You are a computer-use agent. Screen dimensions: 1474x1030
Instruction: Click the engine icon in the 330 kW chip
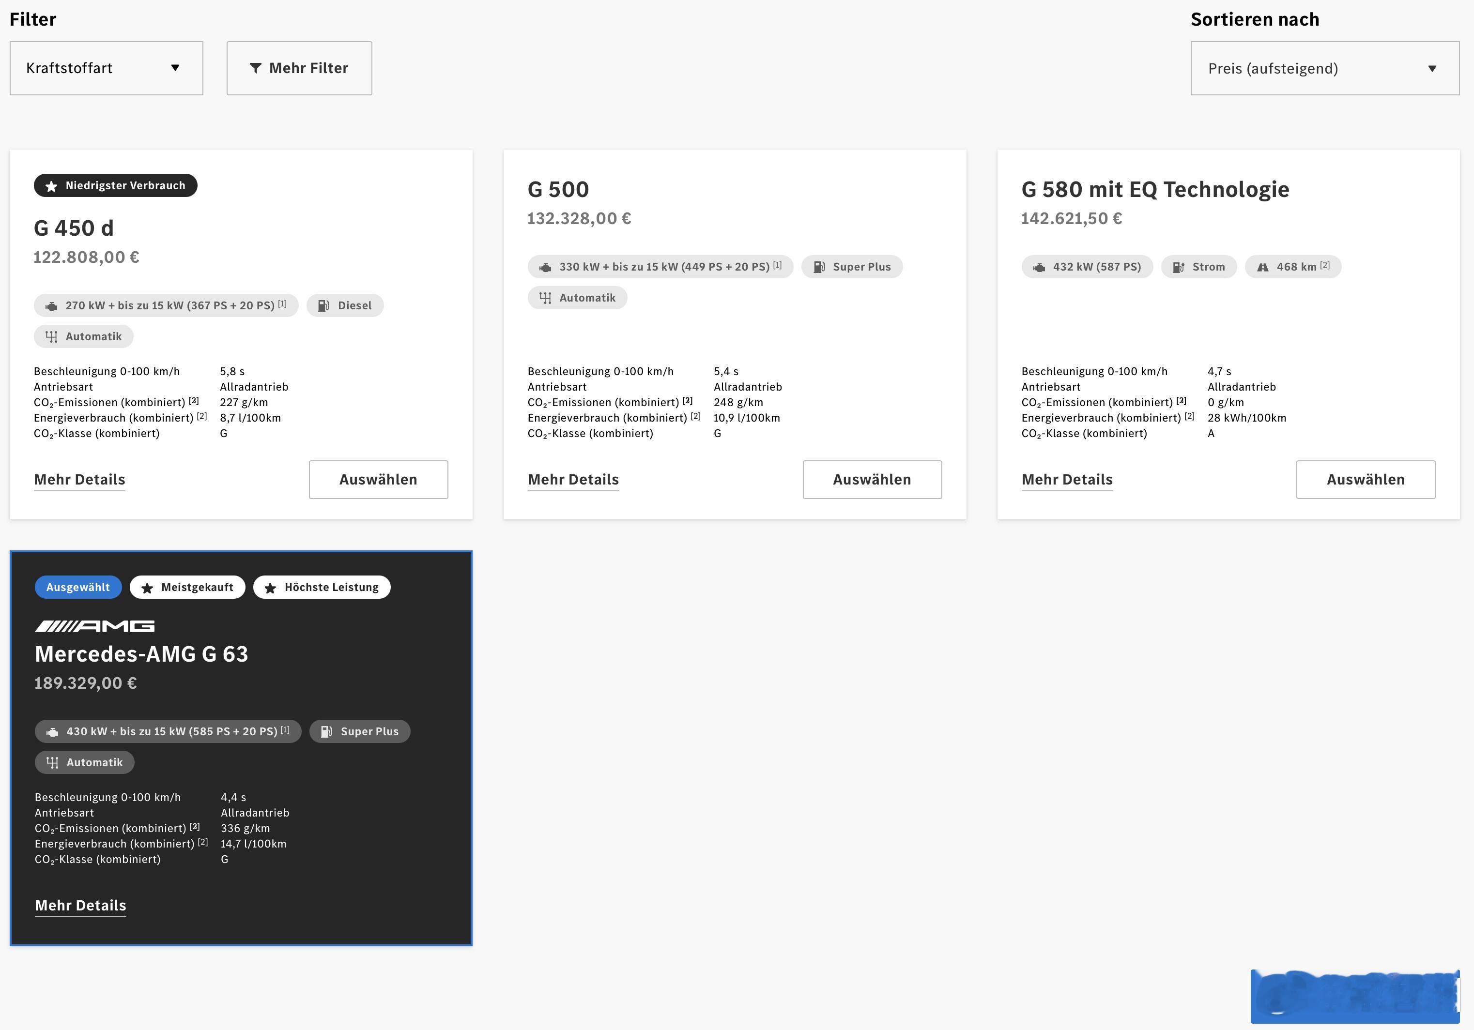(545, 267)
